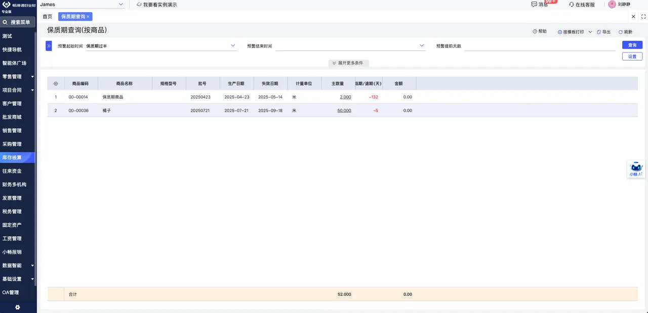Open 小畅报销 in sidebar
Screen dimensions: 648x313
[x=12, y=252]
